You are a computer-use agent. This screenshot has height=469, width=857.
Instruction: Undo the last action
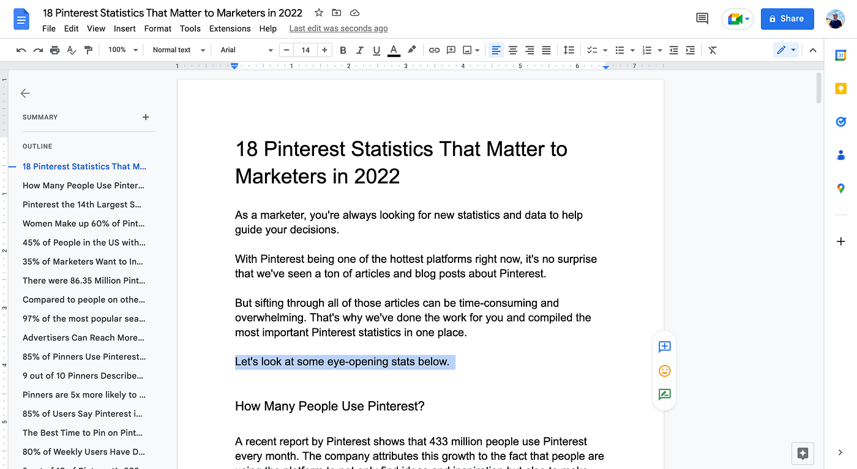pyautogui.click(x=21, y=50)
